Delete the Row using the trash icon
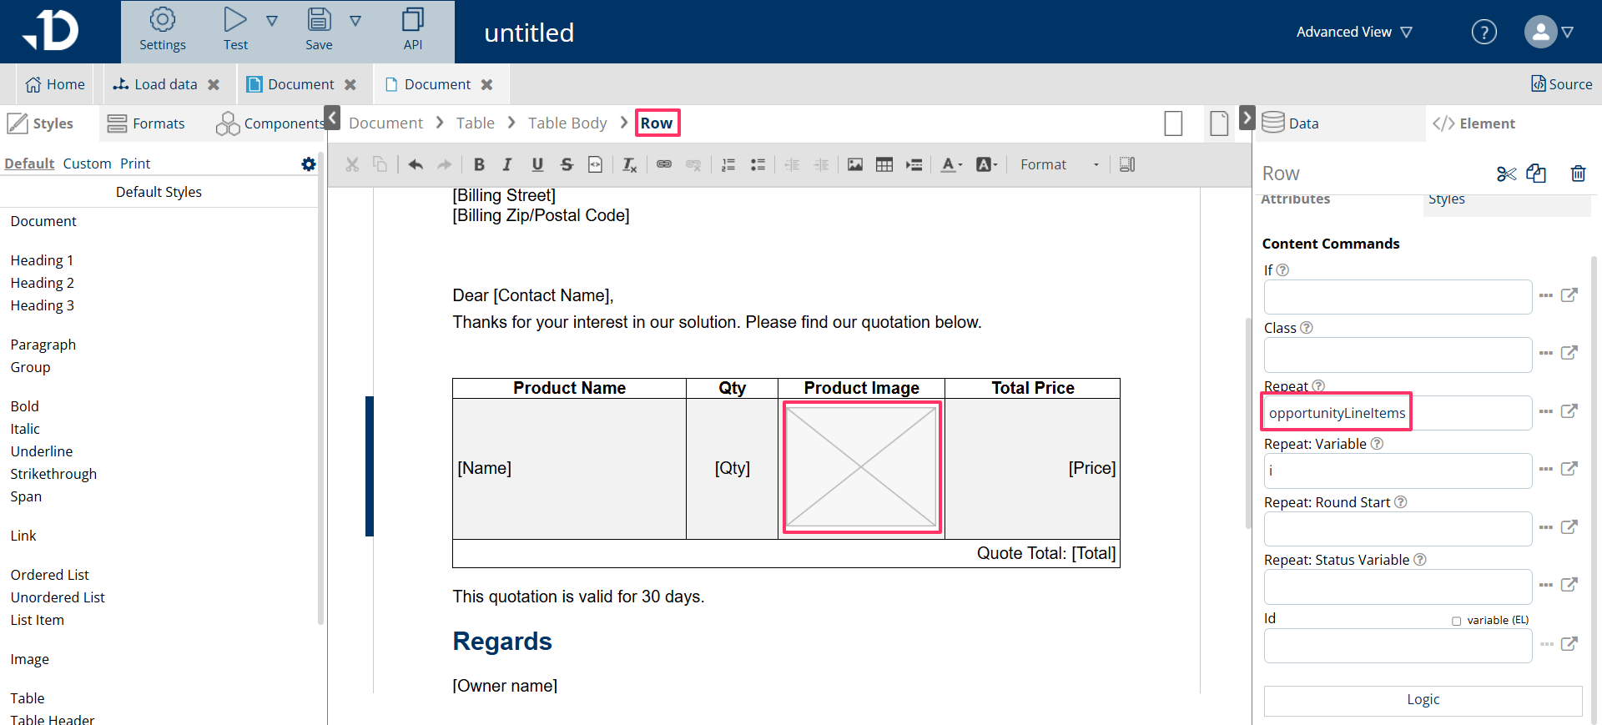This screenshot has height=725, width=1602. (x=1578, y=174)
